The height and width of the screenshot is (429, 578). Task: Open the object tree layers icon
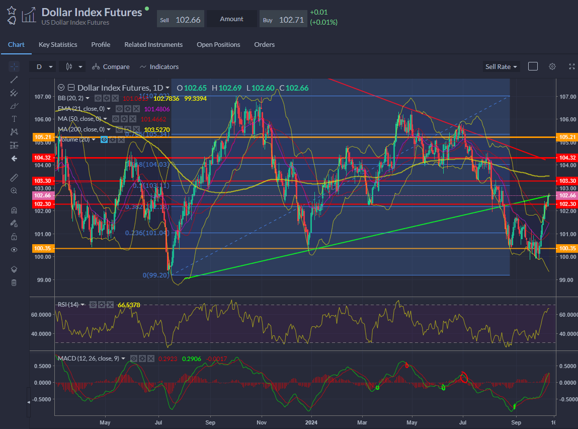[14, 269]
